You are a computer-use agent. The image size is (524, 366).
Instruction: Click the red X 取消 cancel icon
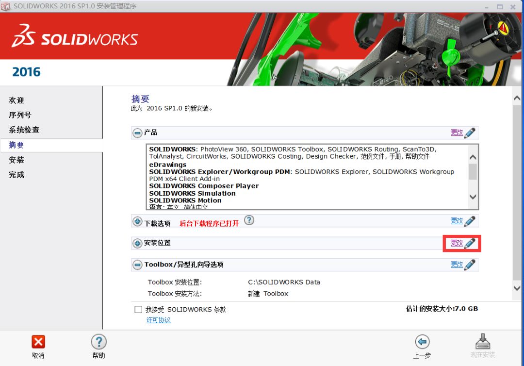pyautogui.click(x=38, y=342)
